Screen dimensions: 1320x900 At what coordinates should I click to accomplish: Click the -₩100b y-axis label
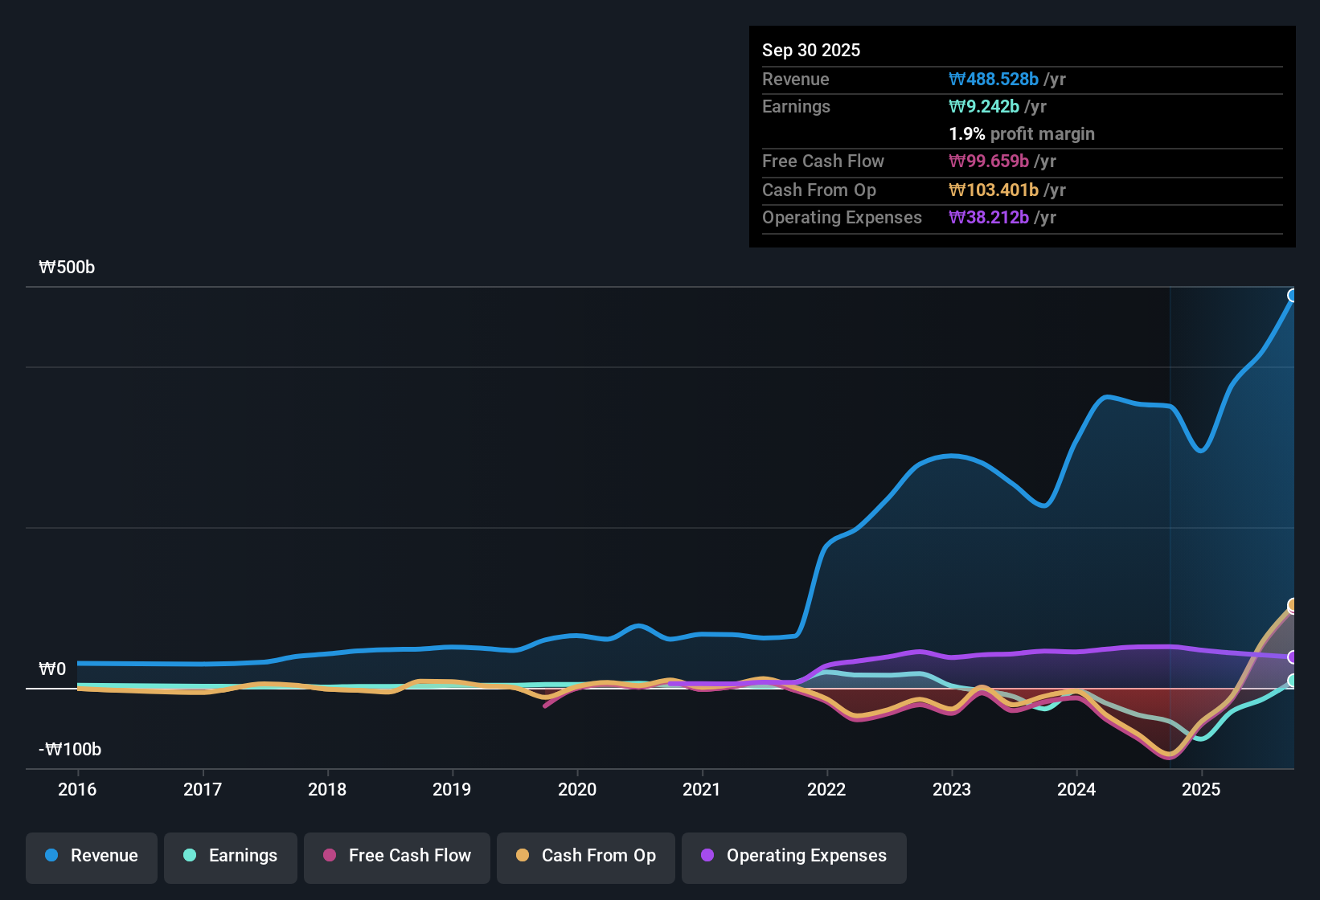[70, 750]
